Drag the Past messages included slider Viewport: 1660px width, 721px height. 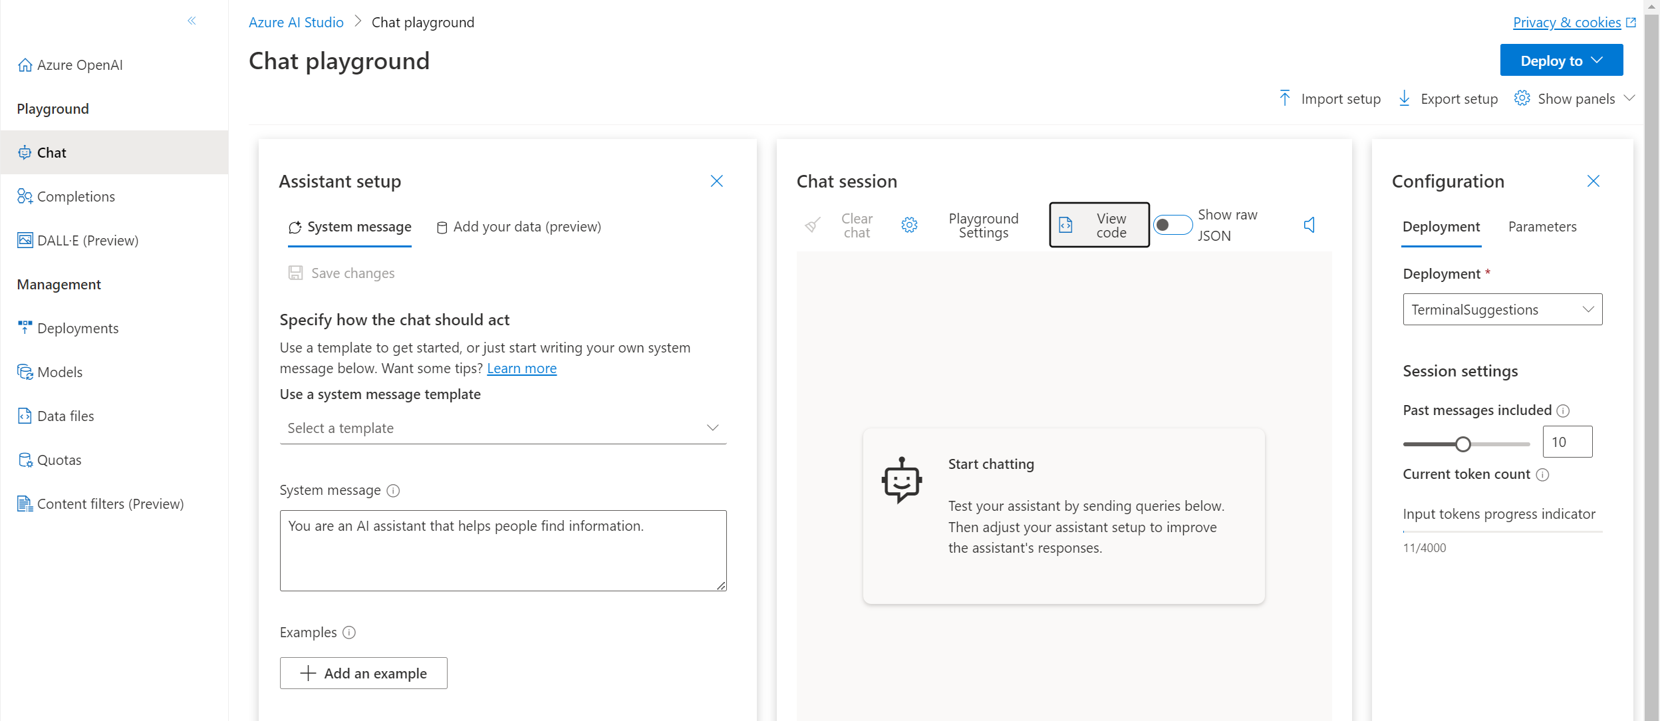coord(1463,442)
